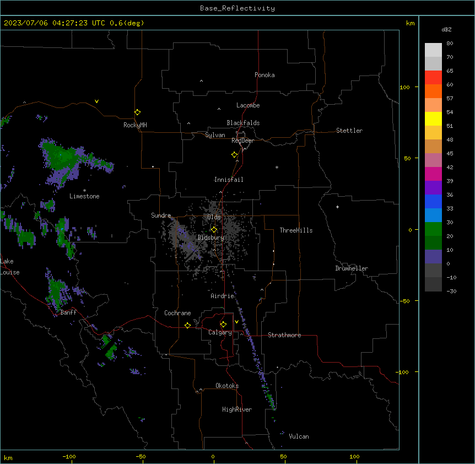
Task: Select the light blue 33 dBZ legend swatch
Action: 433,215
